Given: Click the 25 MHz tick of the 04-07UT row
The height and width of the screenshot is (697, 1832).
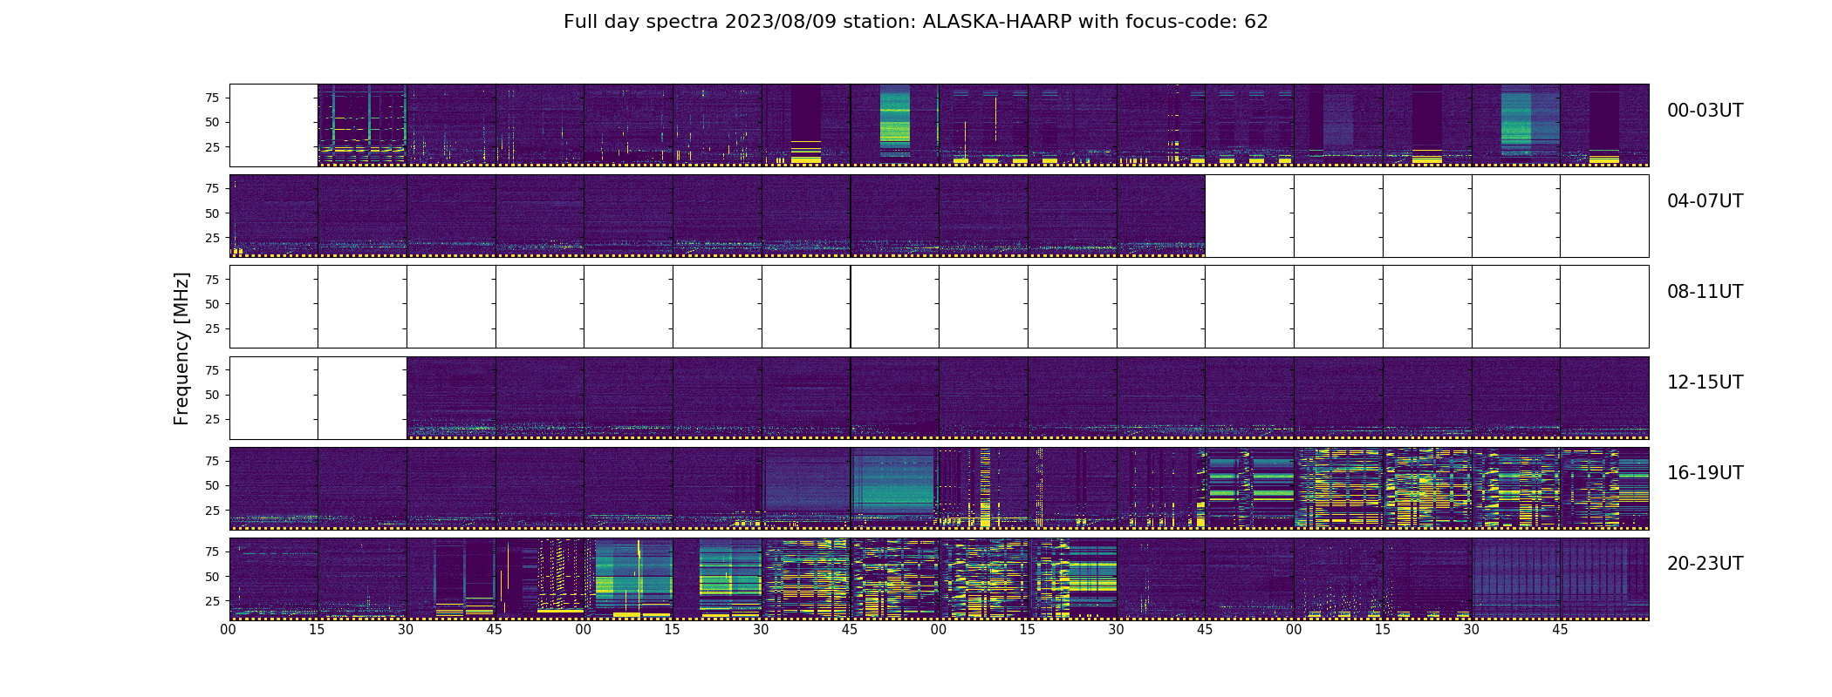Looking at the screenshot, I should tap(212, 238).
